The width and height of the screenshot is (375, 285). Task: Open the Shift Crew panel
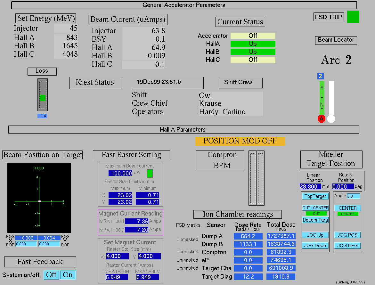[x=240, y=83]
